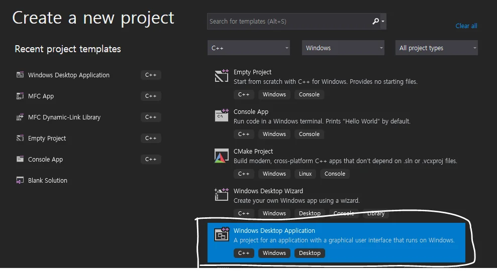Image resolution: width=497 pixels, height=274 pixels.
Task: Click the Console tag under Empty Project
Action: tap(309, 94)
